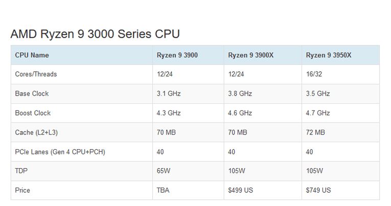Select the Boost Clock row label

[33, 113]
